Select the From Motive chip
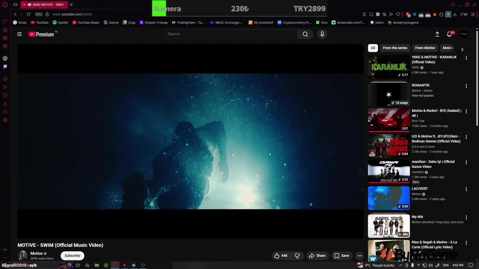Viewport: 479px width, 269px height. 425,48
